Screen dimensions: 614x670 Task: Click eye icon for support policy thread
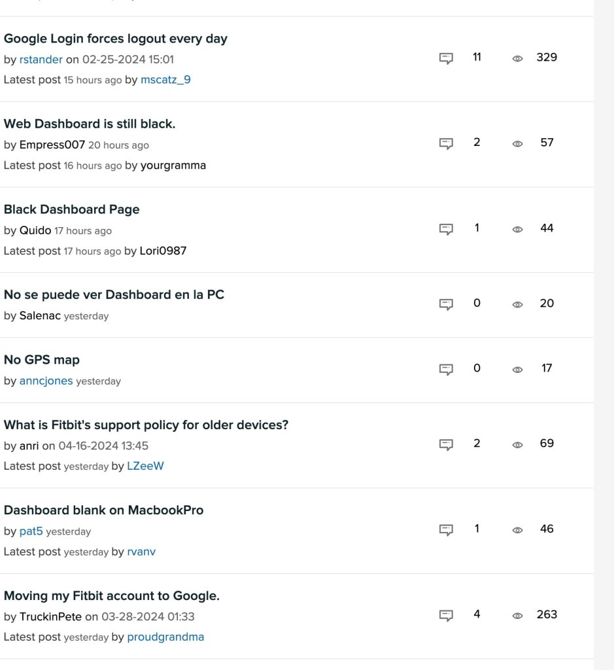pyautogui.click(x=517, y=444)
